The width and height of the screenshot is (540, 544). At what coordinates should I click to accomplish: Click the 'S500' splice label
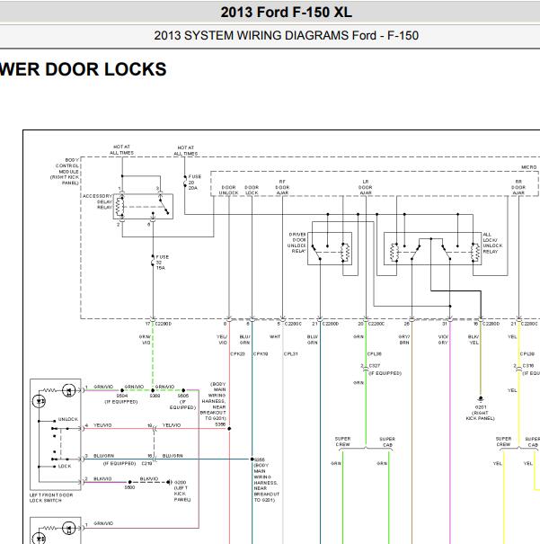click(x=129, y=487)
